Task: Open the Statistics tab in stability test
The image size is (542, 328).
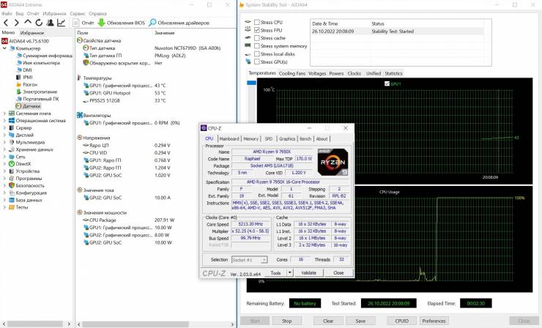Action: [x=393, y=73]
